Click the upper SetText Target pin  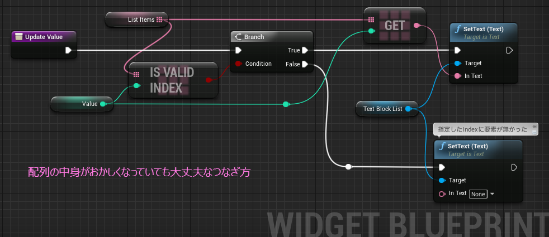pos(458,63)
